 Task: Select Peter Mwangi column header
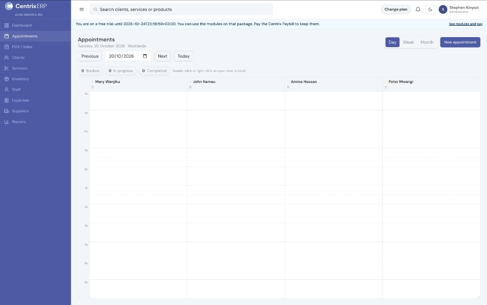click(x=431, y=84)
